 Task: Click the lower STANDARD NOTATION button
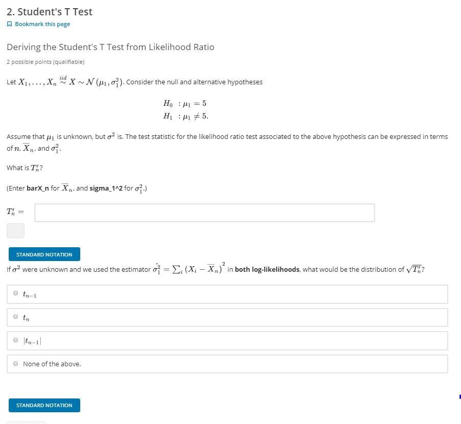click(x=44, y=405)
